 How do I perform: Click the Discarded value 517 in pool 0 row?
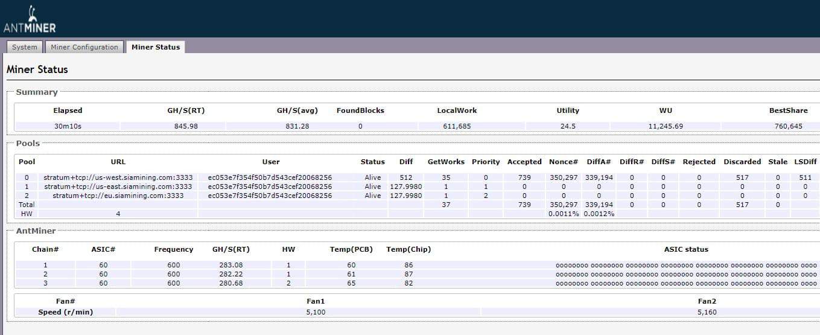click(742, 177)
